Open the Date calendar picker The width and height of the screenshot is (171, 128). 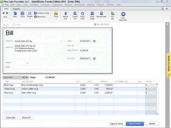point(94,41)
